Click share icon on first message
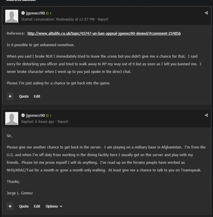The image size is (213, 217). click(206, 13)
